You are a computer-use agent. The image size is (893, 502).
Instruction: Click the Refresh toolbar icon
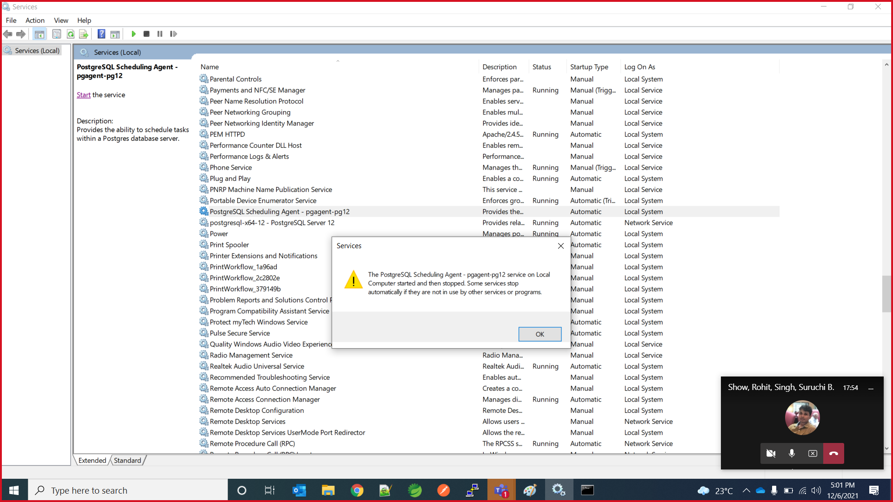(71, 34)
